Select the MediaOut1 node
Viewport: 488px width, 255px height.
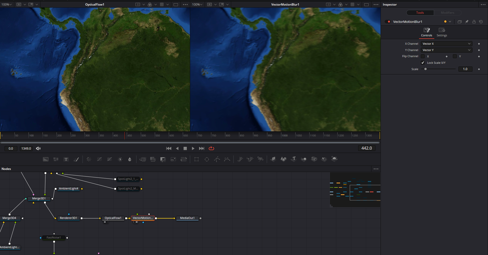187,218
